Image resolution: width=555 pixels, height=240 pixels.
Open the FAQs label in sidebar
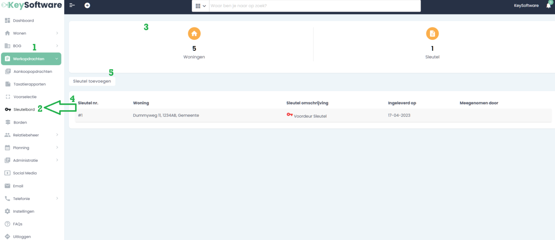pos(18,224)
